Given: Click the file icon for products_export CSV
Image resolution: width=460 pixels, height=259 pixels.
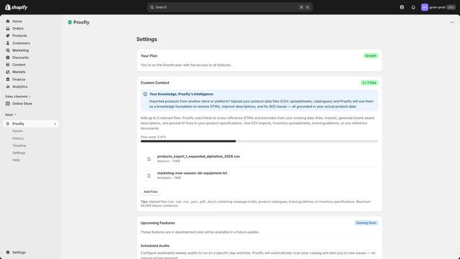Looking at the screenshot, I should [x=149, y=159].
